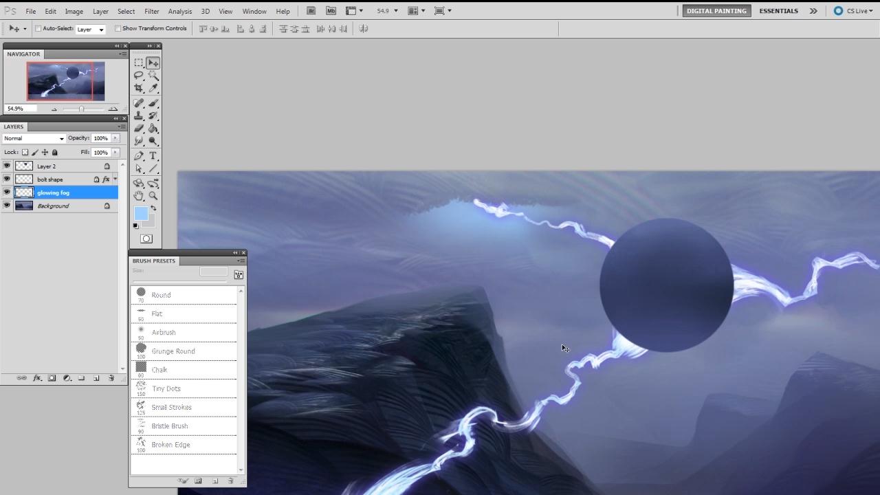The height and width of the screenshot is (495, 880).
Task: Select the Brush tool
Action: point(153,103)
